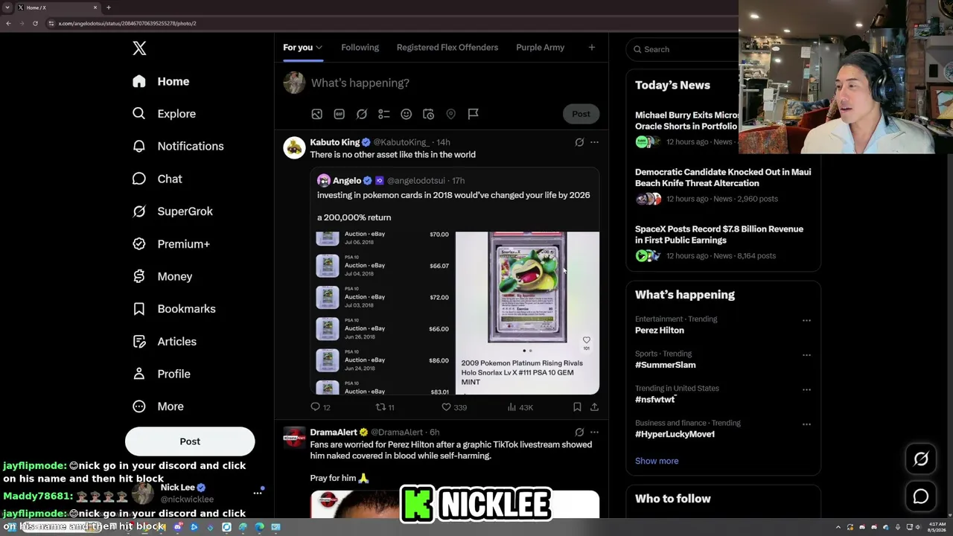Bookmark Kabuto King's post

click(x=577, y=407)
